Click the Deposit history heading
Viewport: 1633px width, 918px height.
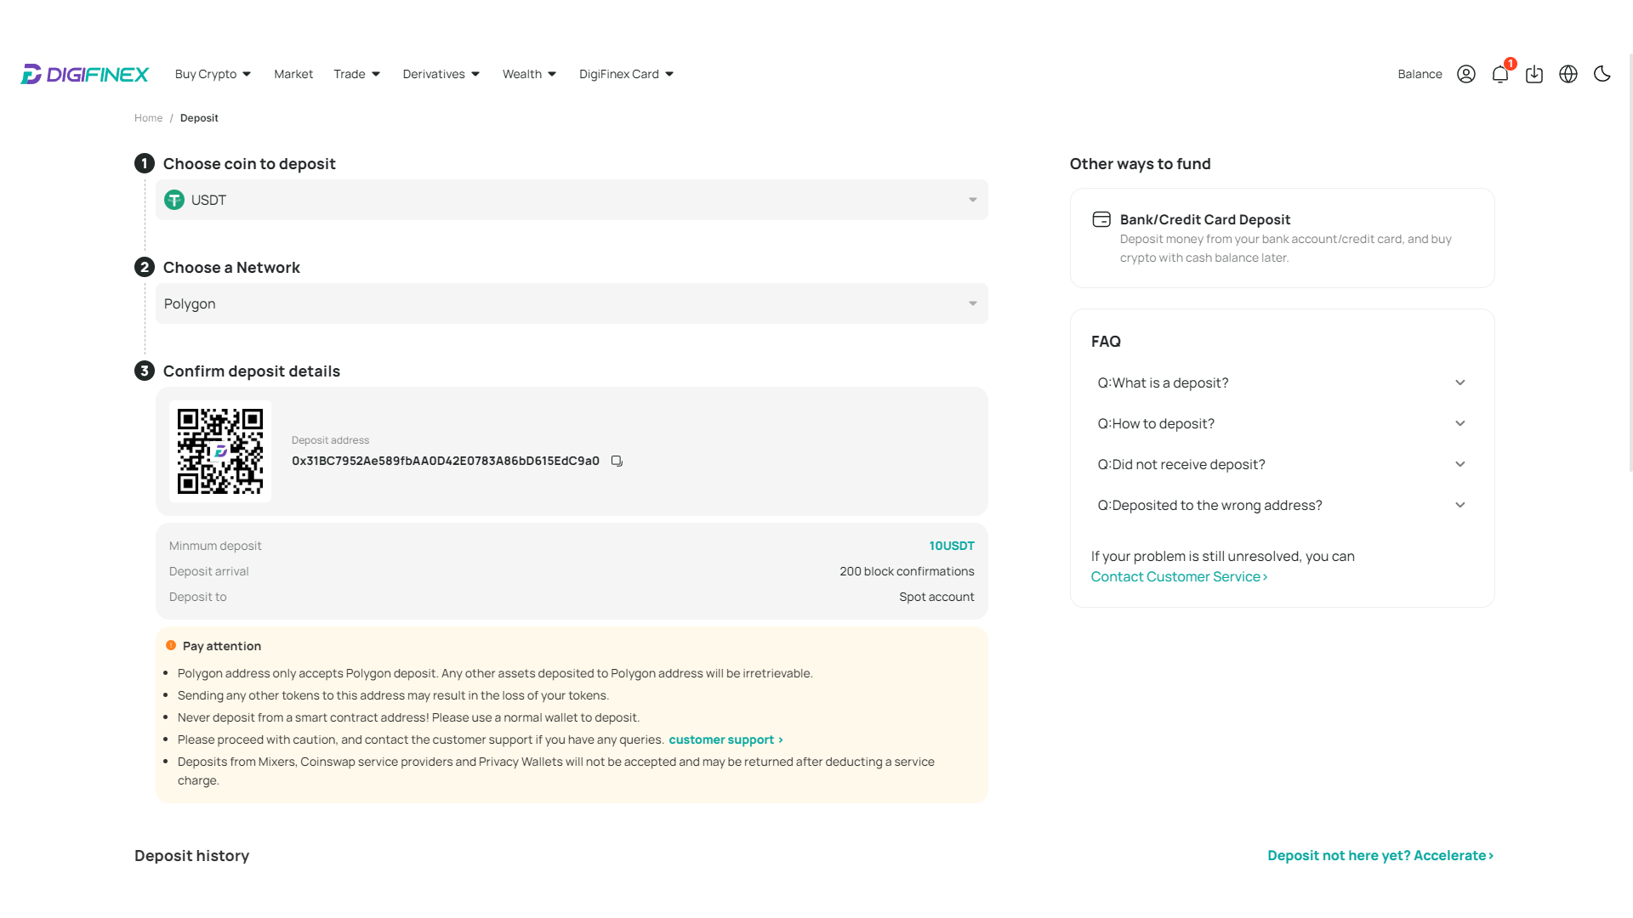191,855
